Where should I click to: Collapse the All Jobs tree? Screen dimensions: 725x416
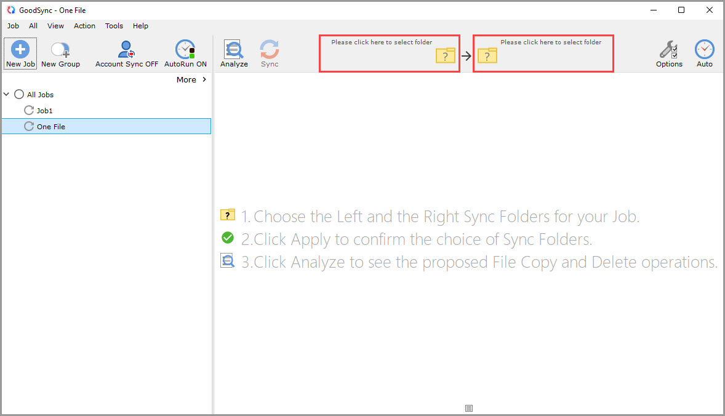[7, 94]
